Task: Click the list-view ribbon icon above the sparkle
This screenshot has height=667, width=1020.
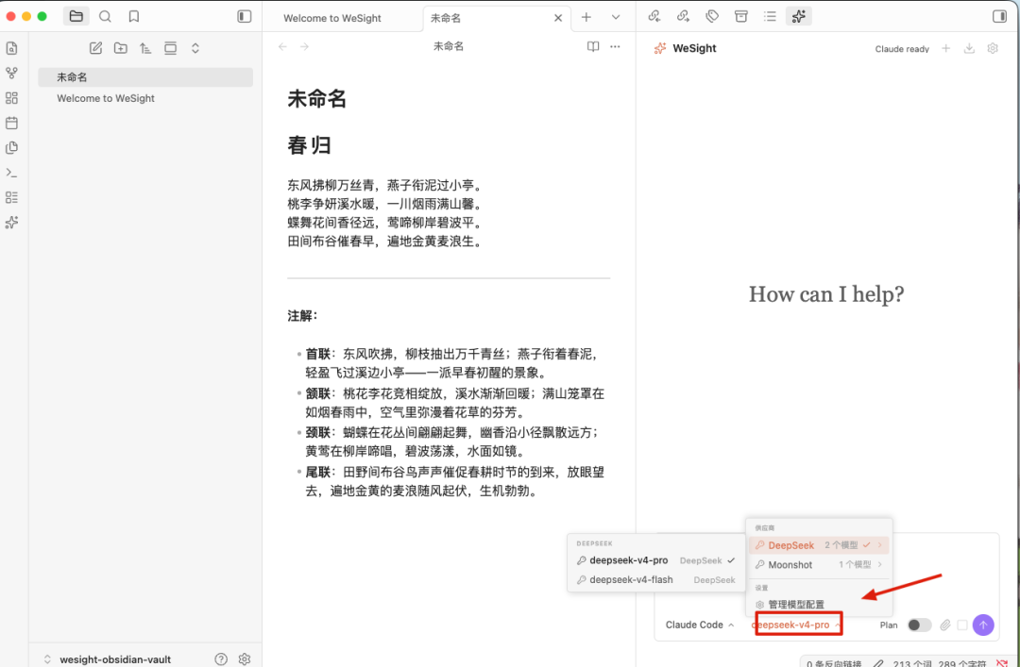Action: (x=11, y=197)
